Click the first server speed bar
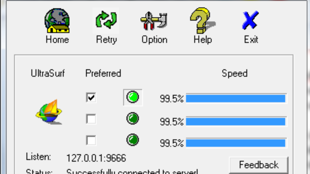Image resolution: width=310 pixels, height=174 pixels. coord(236,98)
